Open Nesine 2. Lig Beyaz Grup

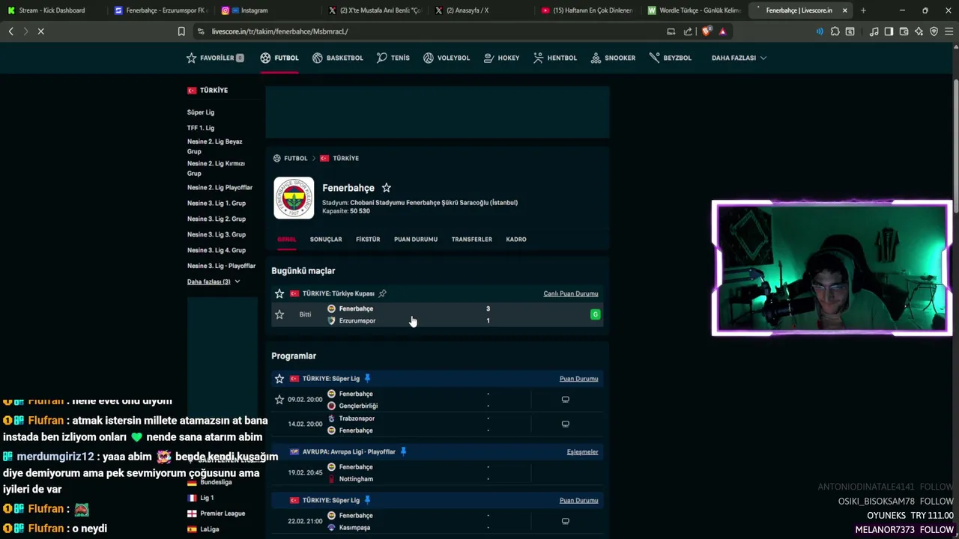[215, 146]
